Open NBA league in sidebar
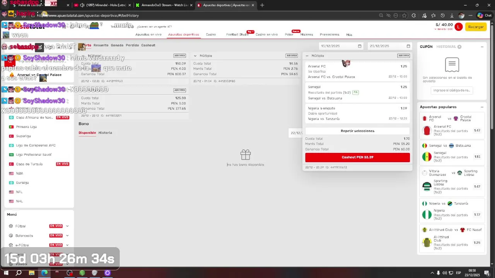Viewport: 495px width, 278px height. pyautogui.click(x=19, y=173)
